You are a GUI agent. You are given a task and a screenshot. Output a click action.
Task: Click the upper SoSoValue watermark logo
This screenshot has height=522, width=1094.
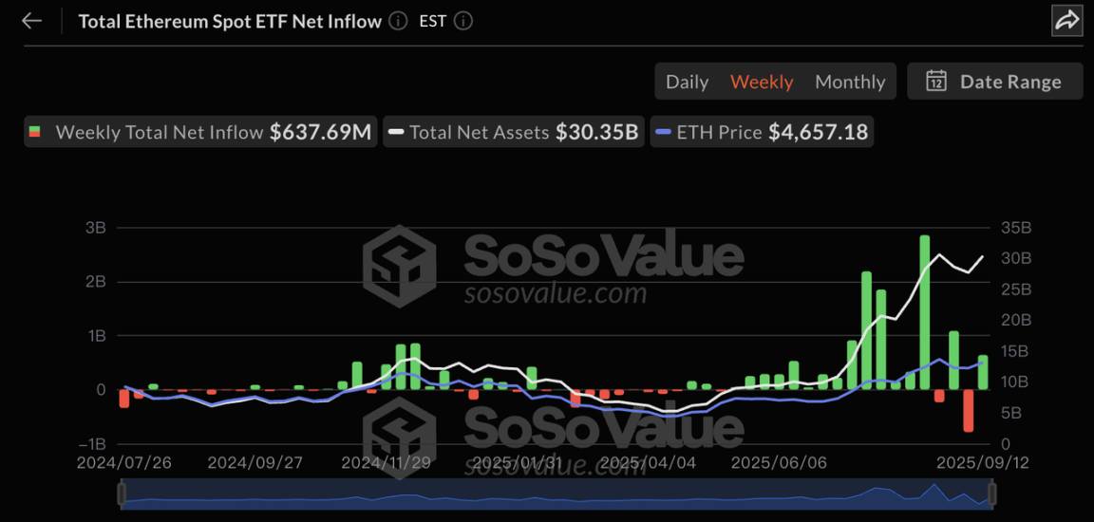(400, 265)
